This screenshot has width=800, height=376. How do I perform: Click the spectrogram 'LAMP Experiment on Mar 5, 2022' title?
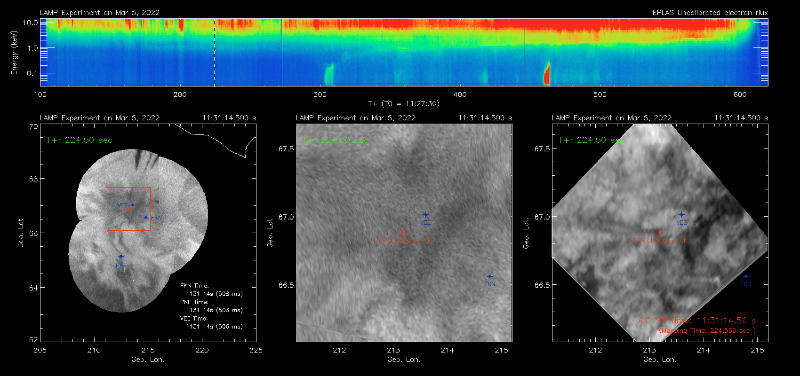pyautogui.click(x=100, y=13)
